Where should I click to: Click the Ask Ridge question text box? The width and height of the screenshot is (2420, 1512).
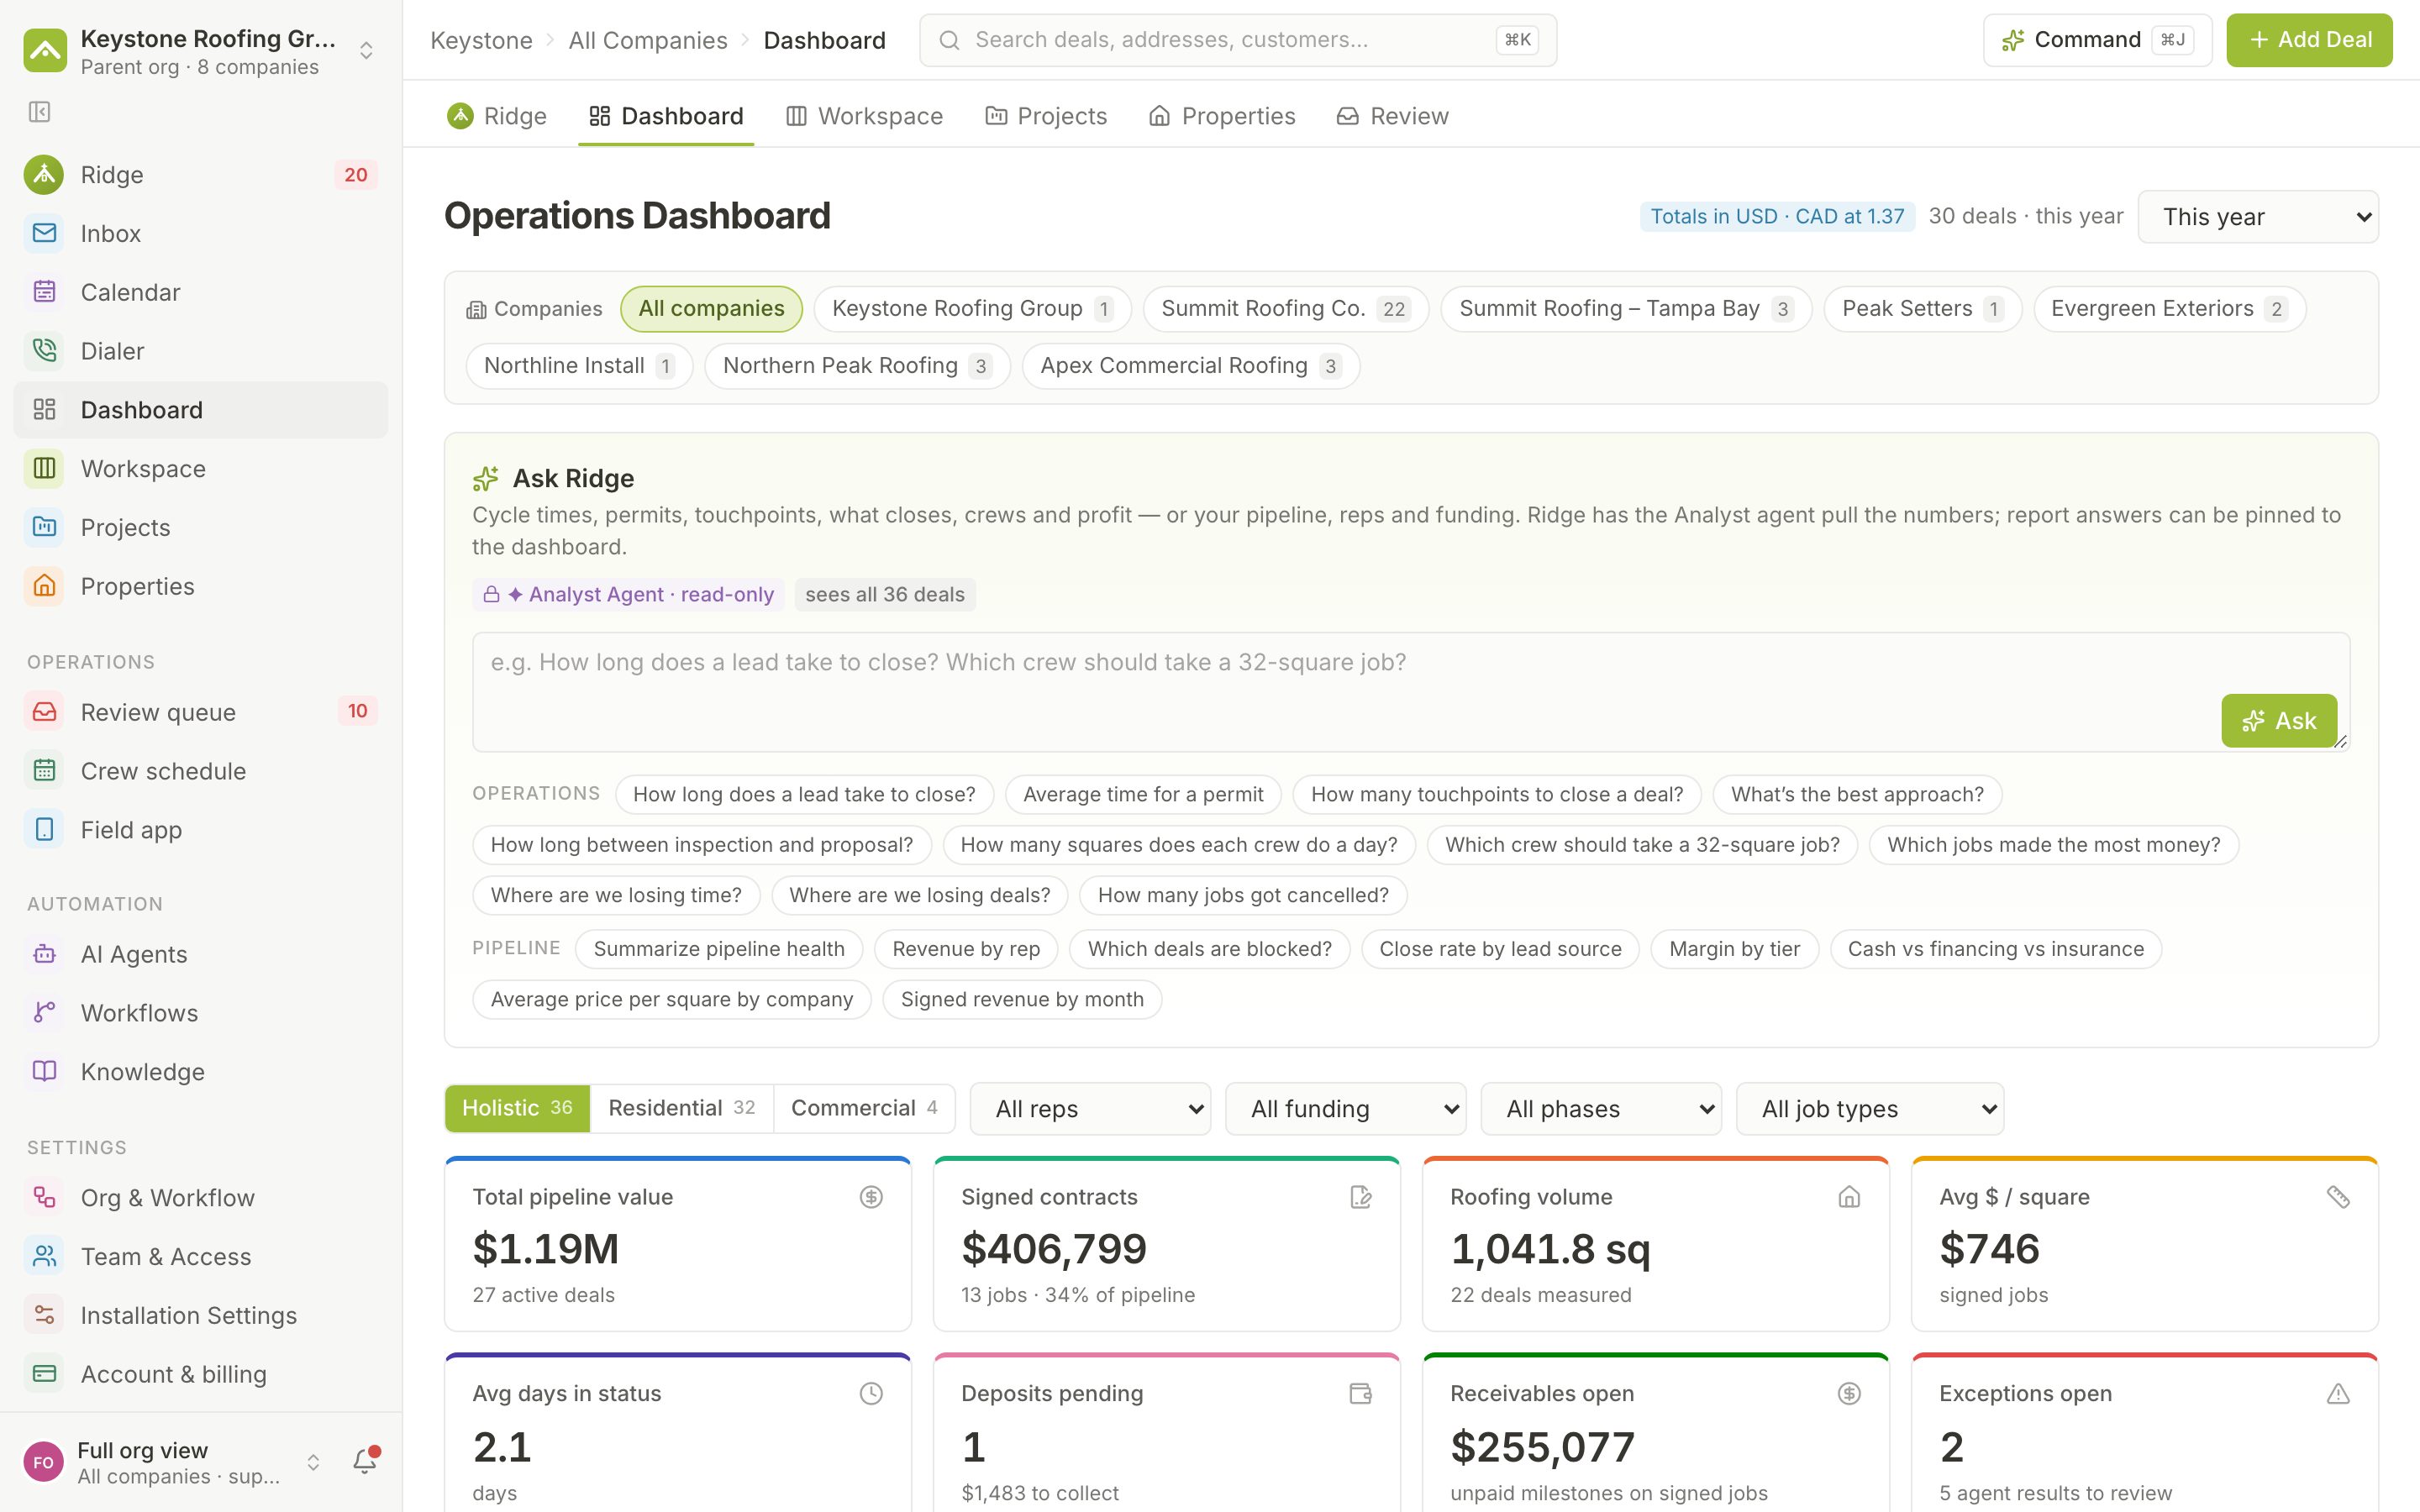1411,691
